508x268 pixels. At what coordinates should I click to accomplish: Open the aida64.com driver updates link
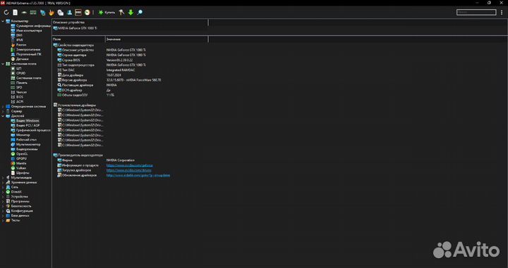(138, 175)
